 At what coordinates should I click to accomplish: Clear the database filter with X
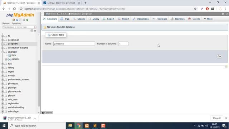coord(35,27)
